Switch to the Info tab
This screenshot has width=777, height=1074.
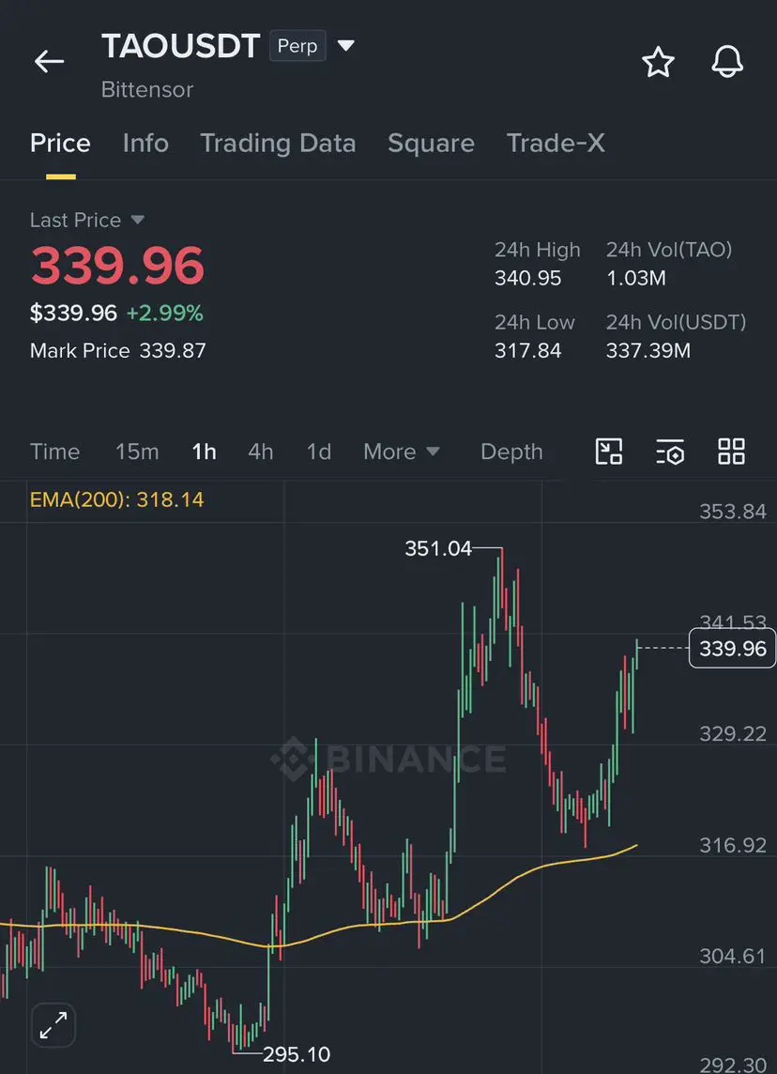click(x=145, y=143)
